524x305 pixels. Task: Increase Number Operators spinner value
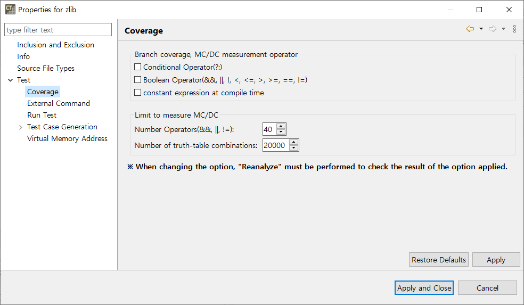[281, 126]
